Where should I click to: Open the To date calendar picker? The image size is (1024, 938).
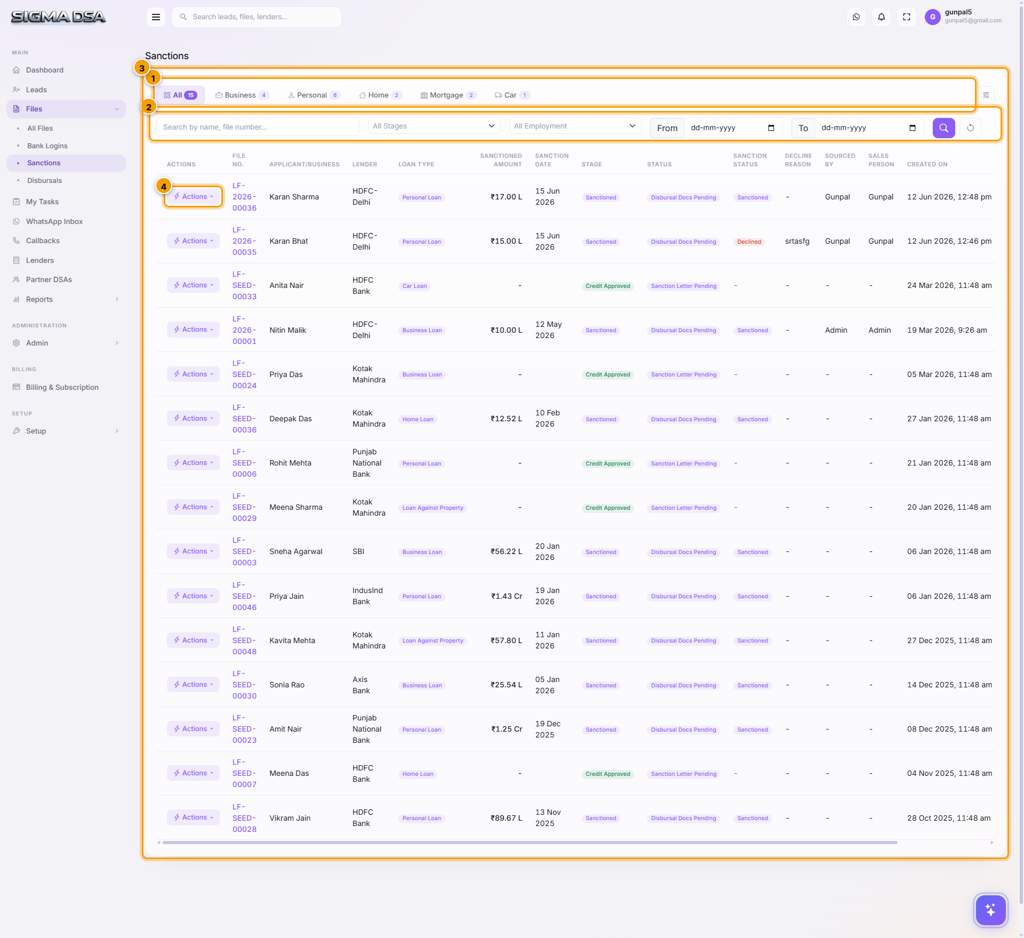pyautogui.click(x=912, y=128)
